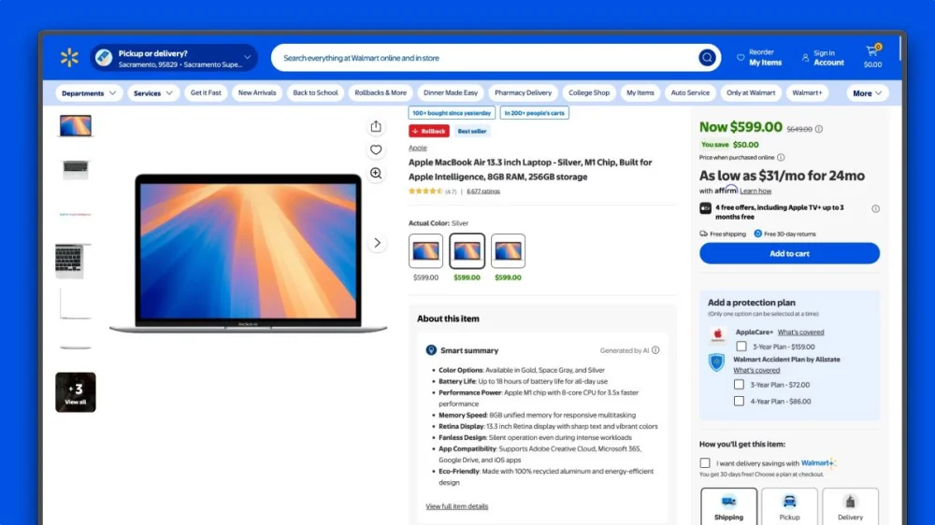Click info icon beside $649.00 price
This screenshot has width=935, height=525.
(819, 129)
